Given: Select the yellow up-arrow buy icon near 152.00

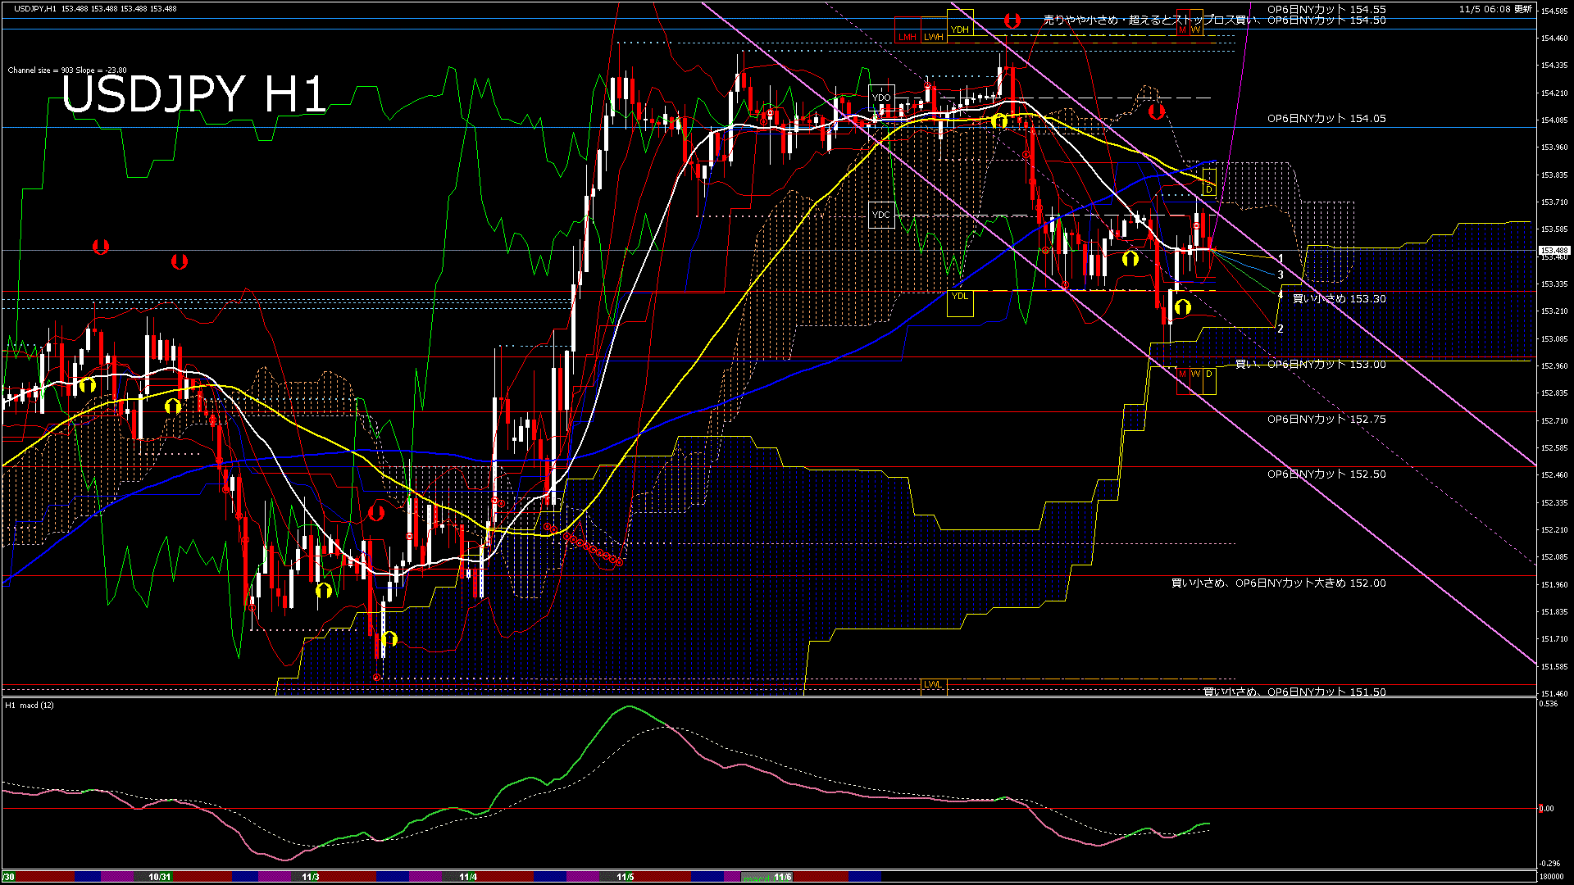Looking at the screenshot, I should (325, 588).
